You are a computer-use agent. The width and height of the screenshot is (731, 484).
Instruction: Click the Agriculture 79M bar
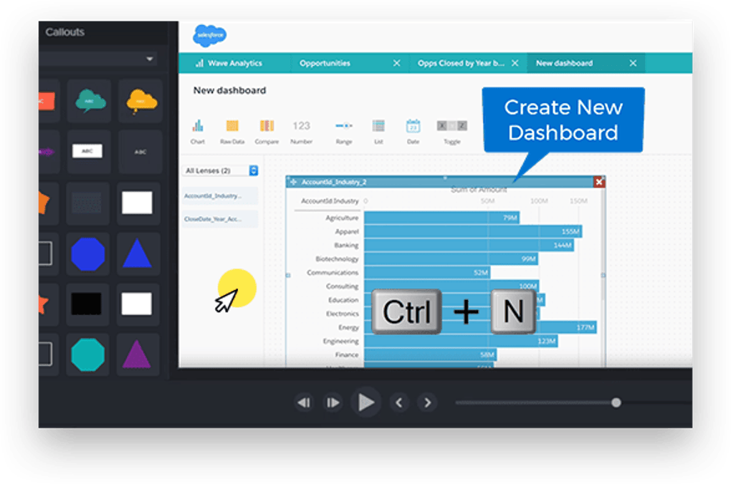[x=441, y=218]
